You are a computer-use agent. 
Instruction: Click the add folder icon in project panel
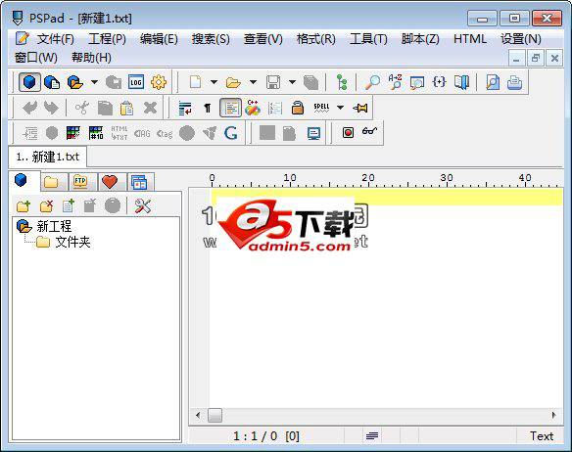24,206
